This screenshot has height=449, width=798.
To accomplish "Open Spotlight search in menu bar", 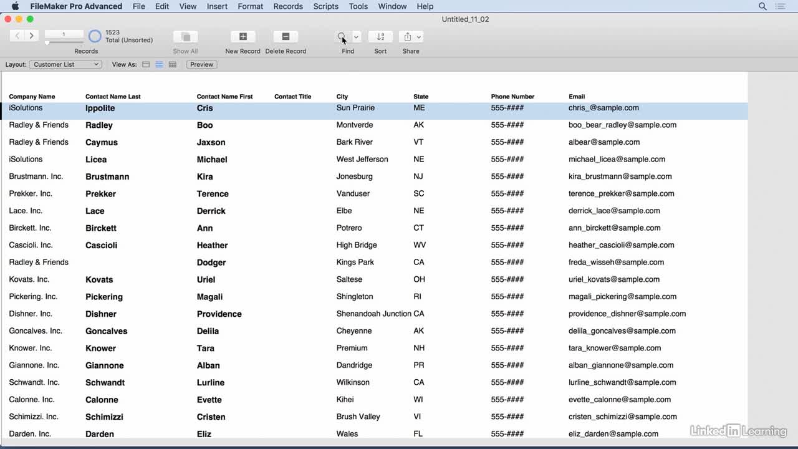I will (762, 6).
